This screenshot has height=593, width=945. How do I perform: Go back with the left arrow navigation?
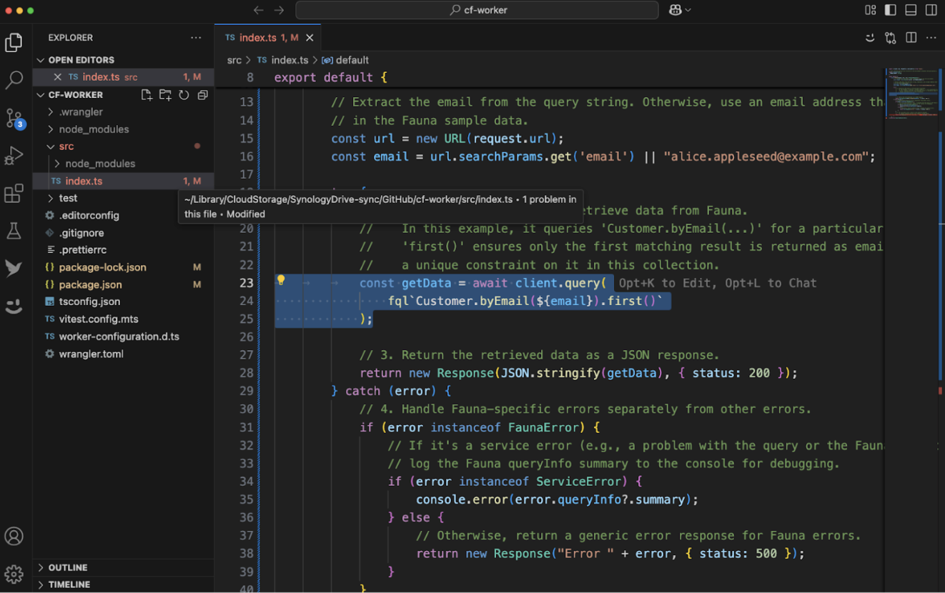pos(259,10)
